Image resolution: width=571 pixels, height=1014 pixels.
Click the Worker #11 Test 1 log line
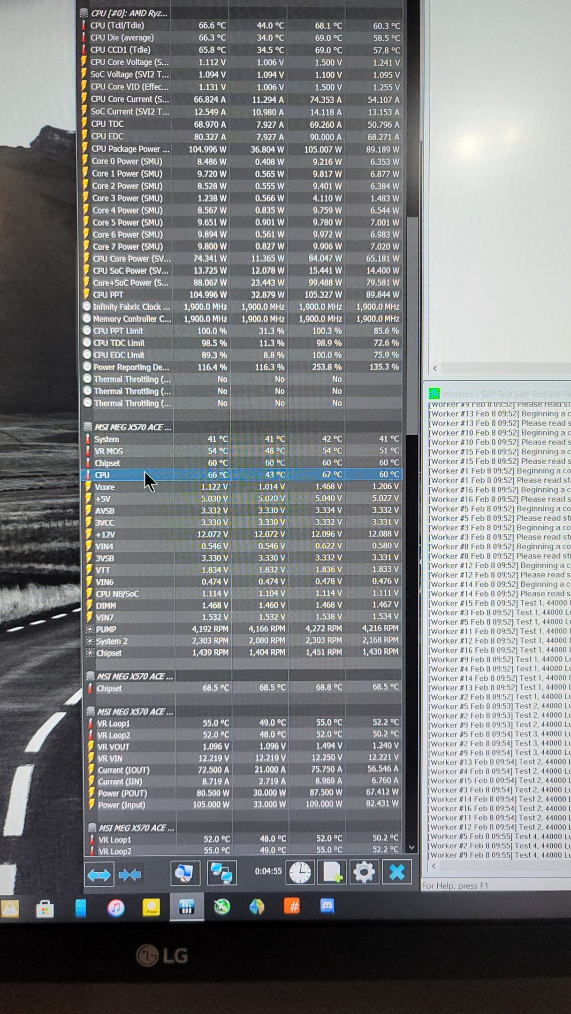coord(500,631)
